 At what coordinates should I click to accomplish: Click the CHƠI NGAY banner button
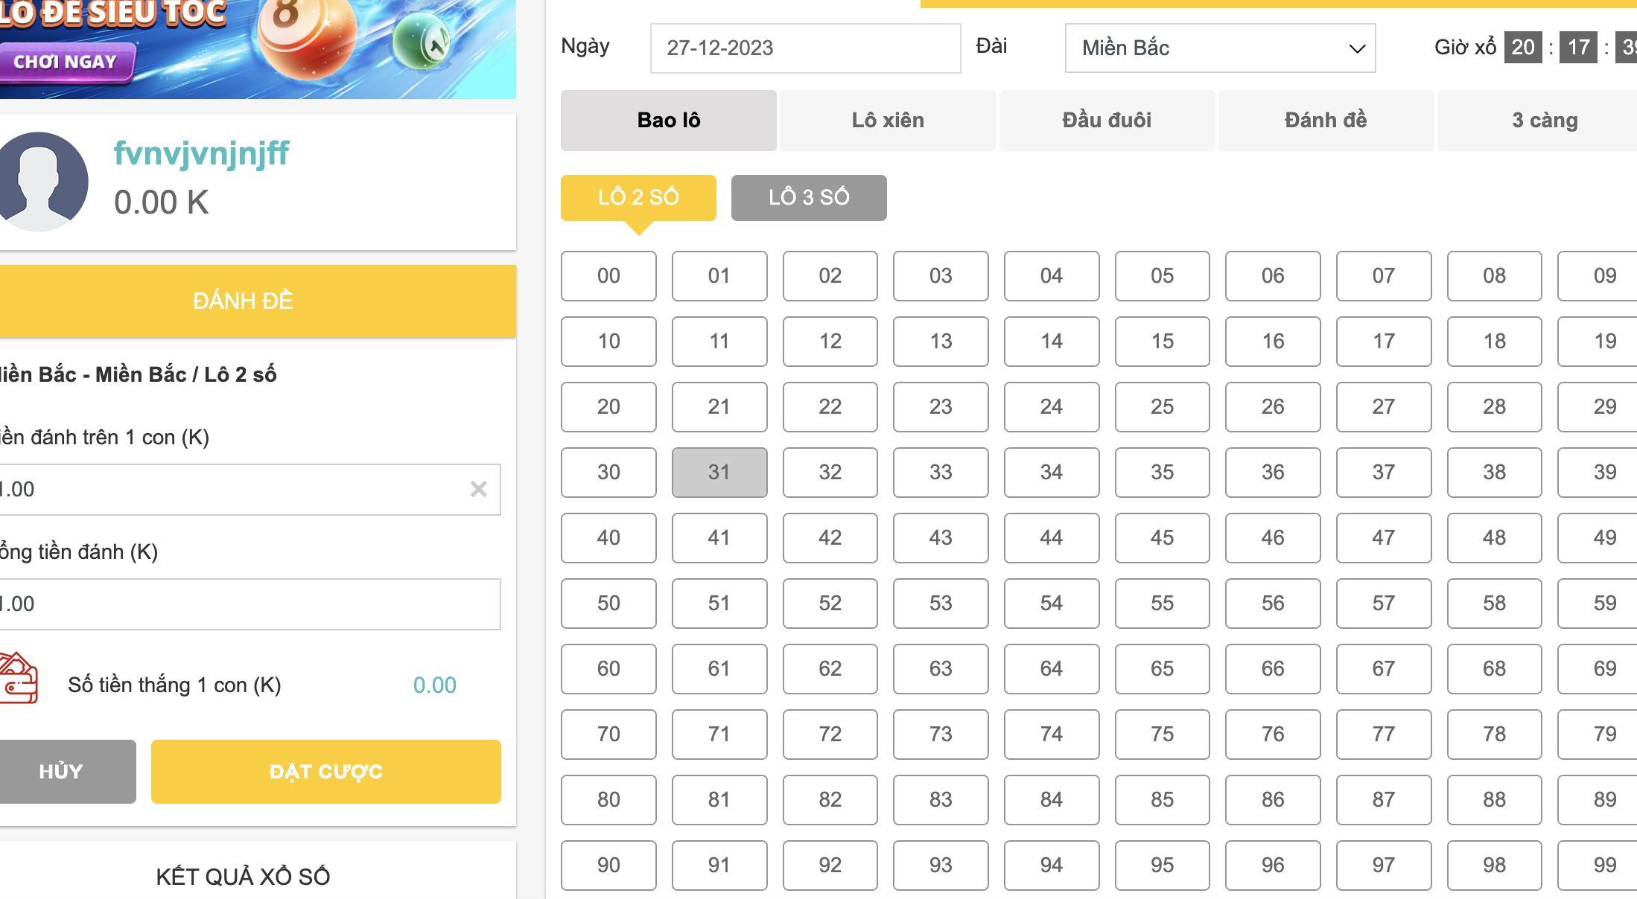click(66, 62)
